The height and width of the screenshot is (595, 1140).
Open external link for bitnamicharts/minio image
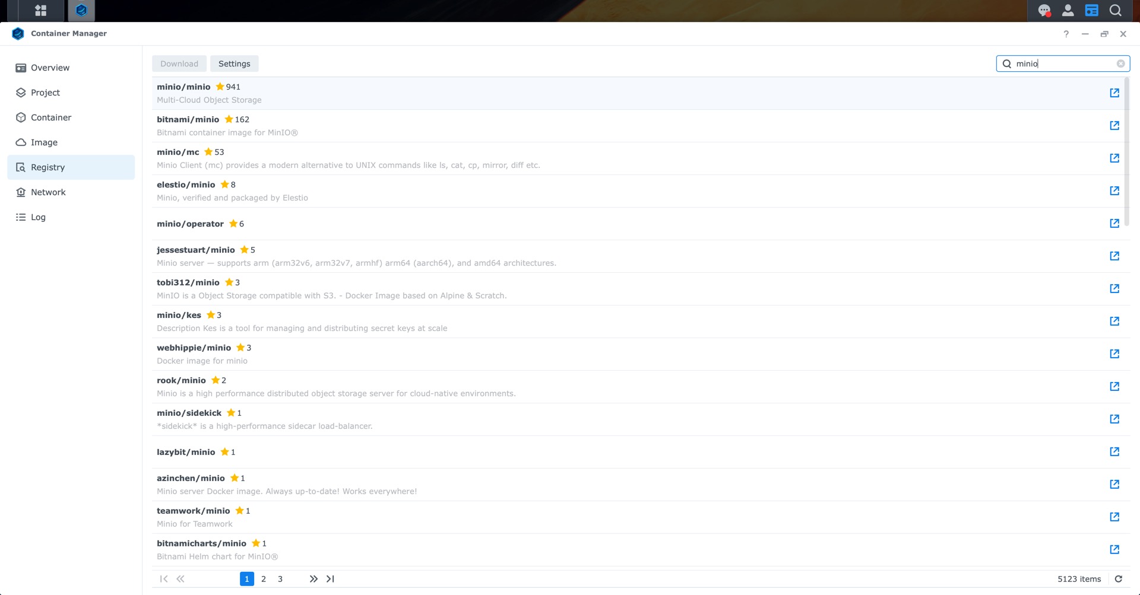coord(1114,550)
